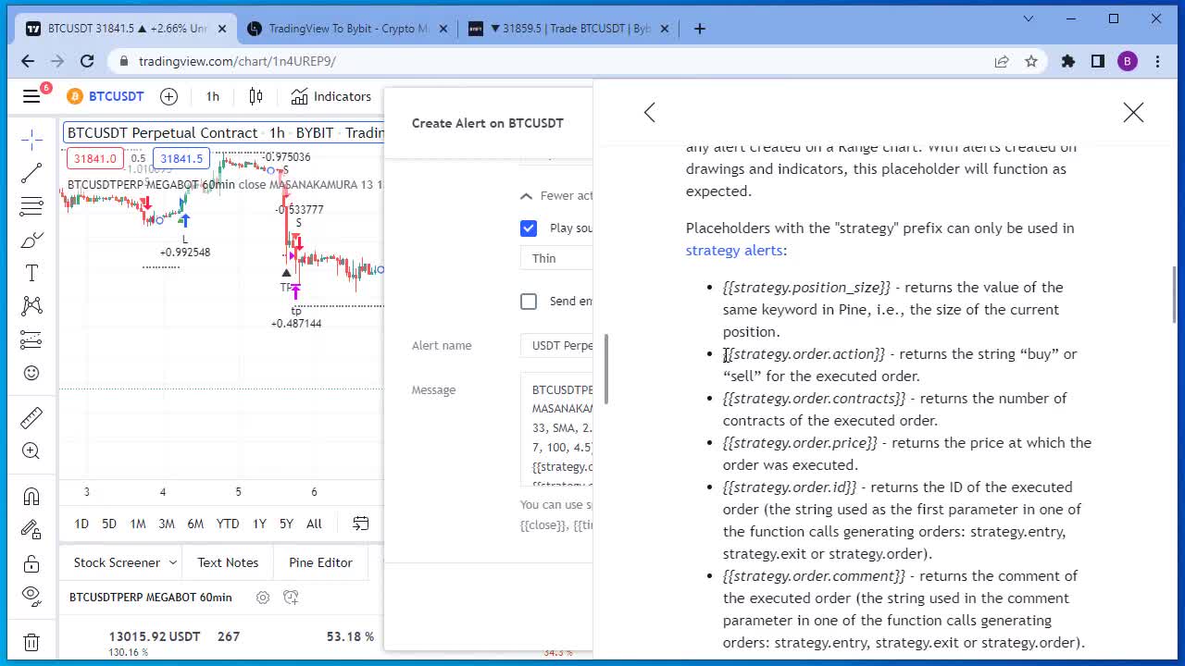Click the add alert clock icon for strategy
The width and height of the screenshot is (1185, 666).
(x=291, y=598)
